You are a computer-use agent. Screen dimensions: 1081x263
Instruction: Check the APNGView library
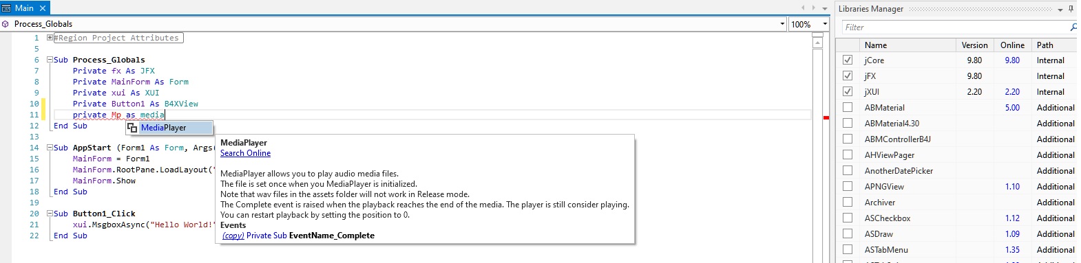click(848, 187)
